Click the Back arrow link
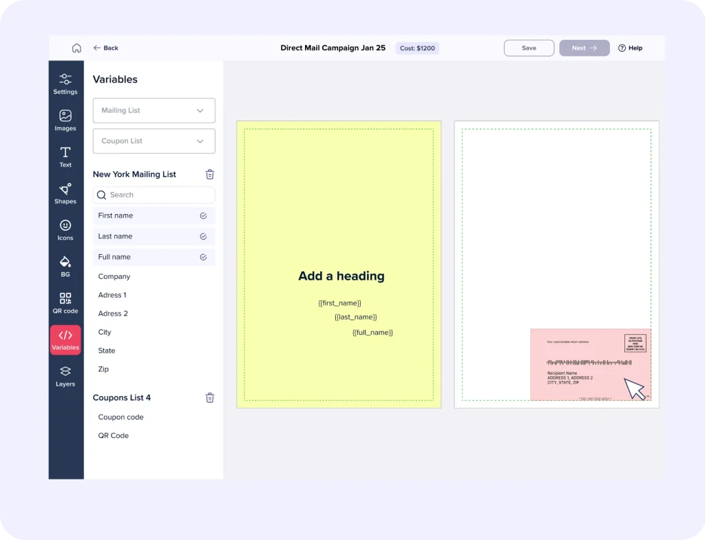705x540 pixels. tap(105, 48)
